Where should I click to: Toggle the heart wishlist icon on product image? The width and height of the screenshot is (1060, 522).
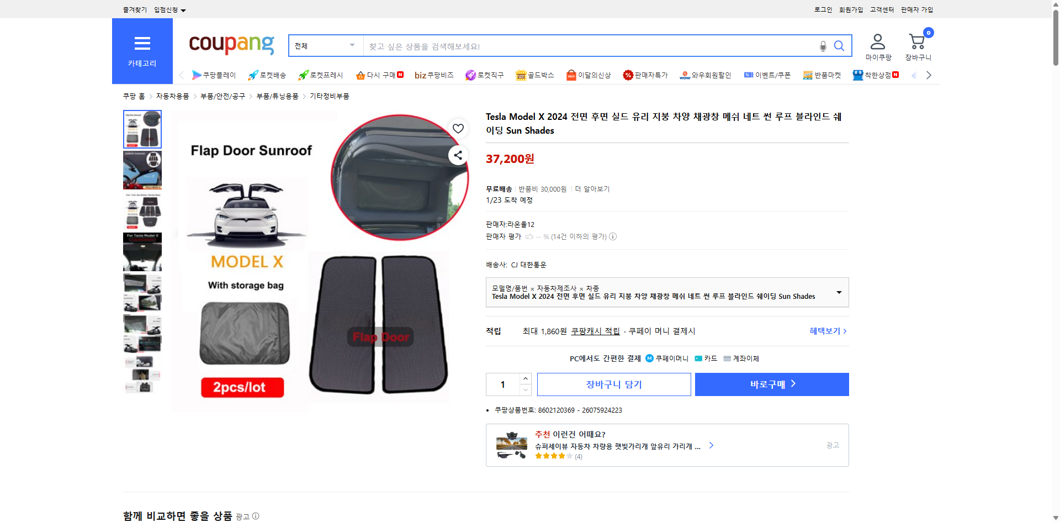point(458,128)
